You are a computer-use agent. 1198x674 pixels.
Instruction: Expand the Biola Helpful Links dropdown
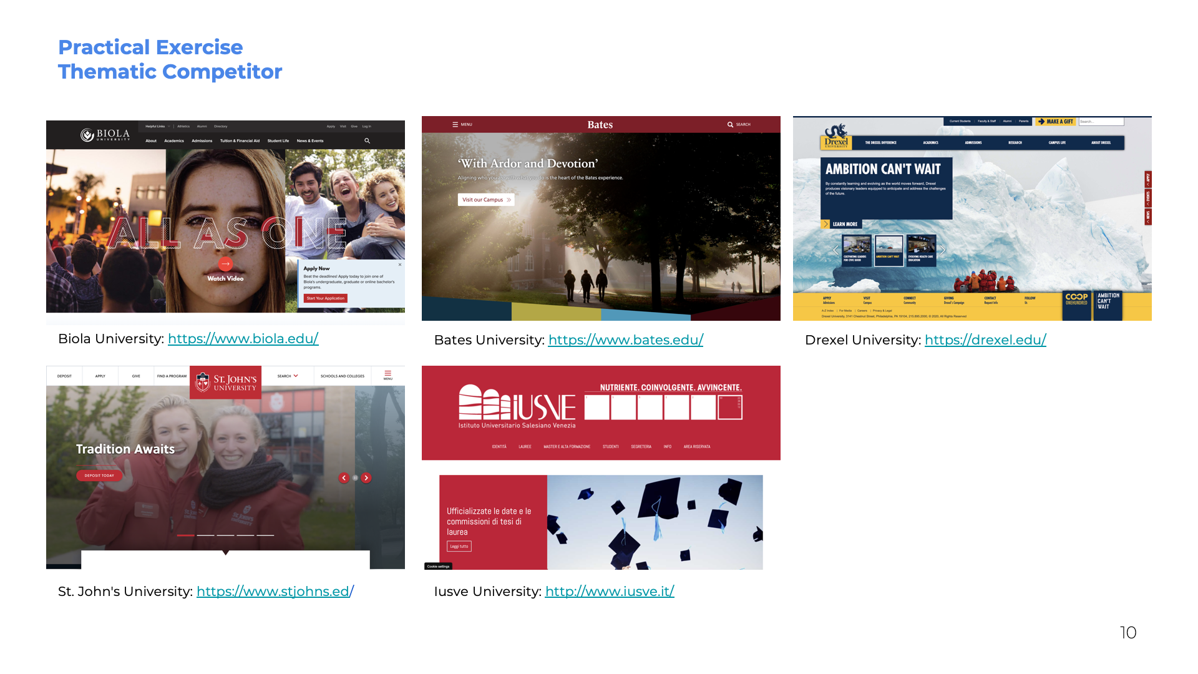[157, 126]
